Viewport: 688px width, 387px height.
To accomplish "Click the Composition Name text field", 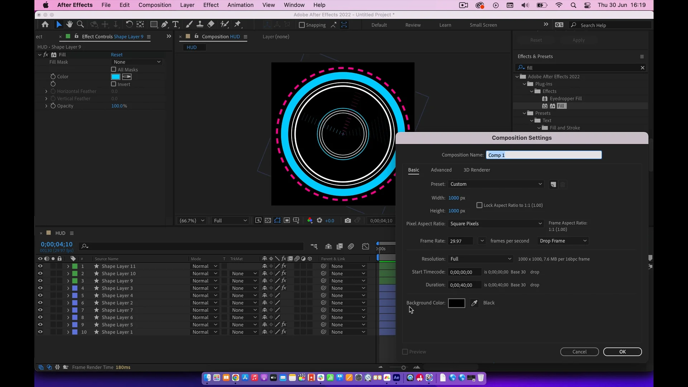I will [544, 155].
